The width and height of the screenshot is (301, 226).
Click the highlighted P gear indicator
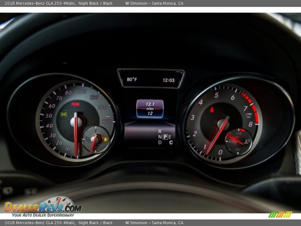pos(165,137)
